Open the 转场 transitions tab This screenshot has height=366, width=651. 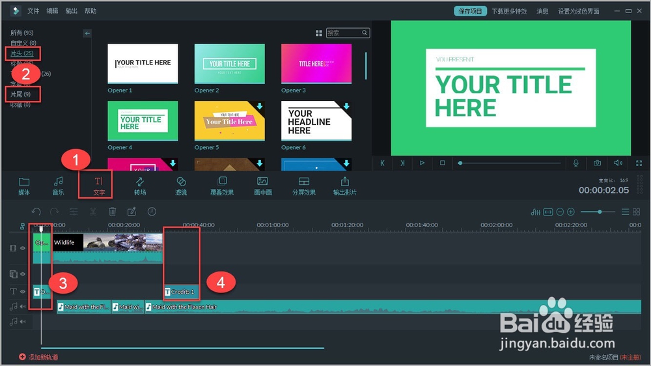[x=140, y=186]
